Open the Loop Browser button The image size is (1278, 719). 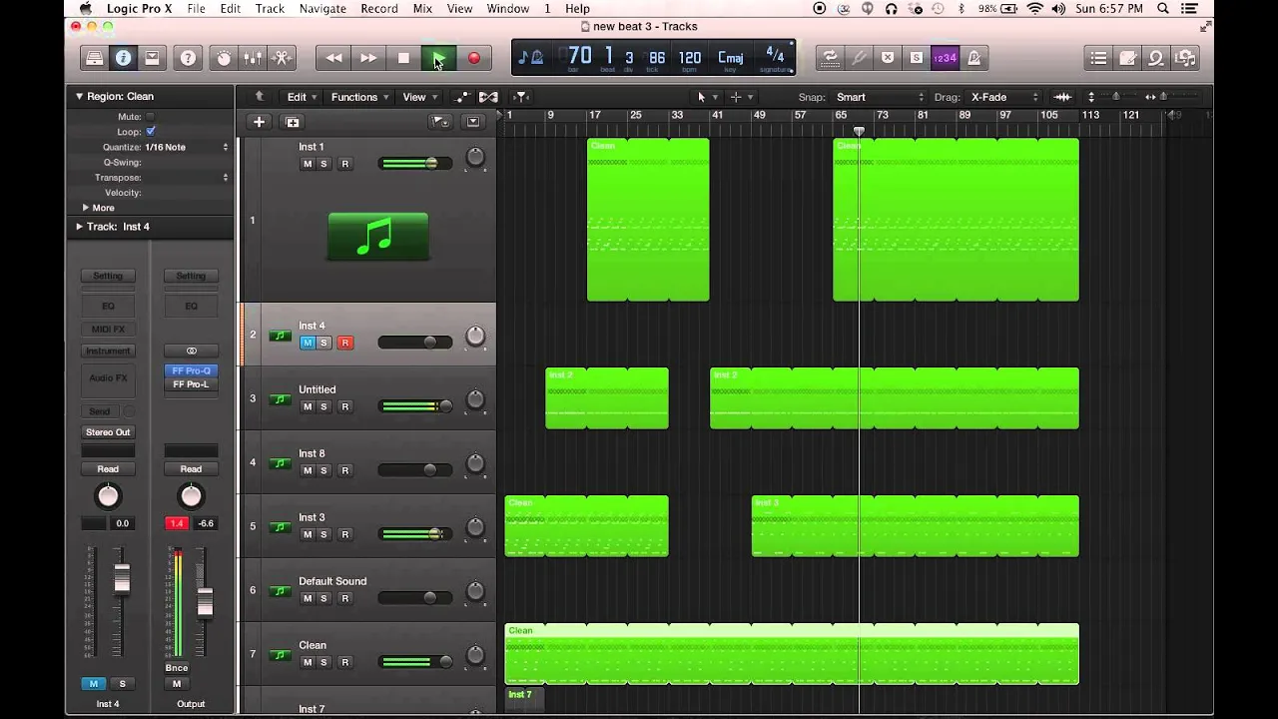click(1156, 58)
